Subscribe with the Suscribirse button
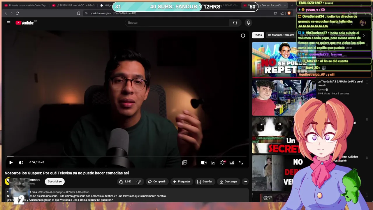 click(x=55, y=181)
